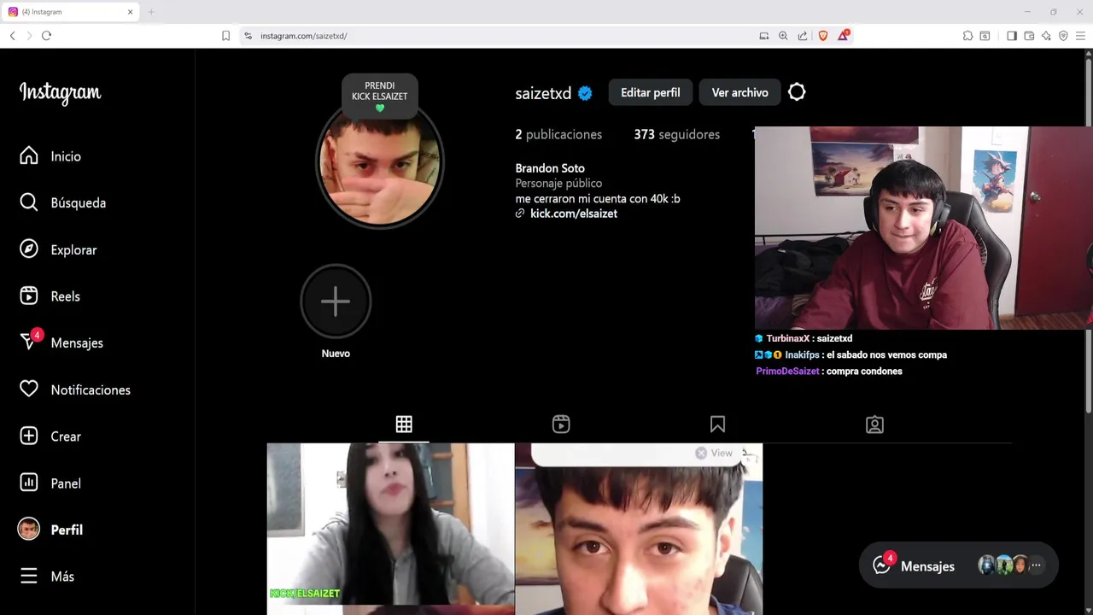Open Brave Shields lion icon
Viewport: 1093px width, 615px height.
[823, 36]
